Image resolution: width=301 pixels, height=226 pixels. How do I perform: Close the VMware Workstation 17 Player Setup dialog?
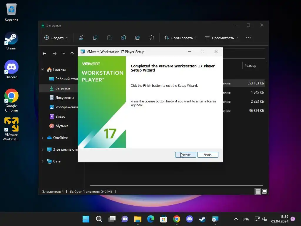216,51
